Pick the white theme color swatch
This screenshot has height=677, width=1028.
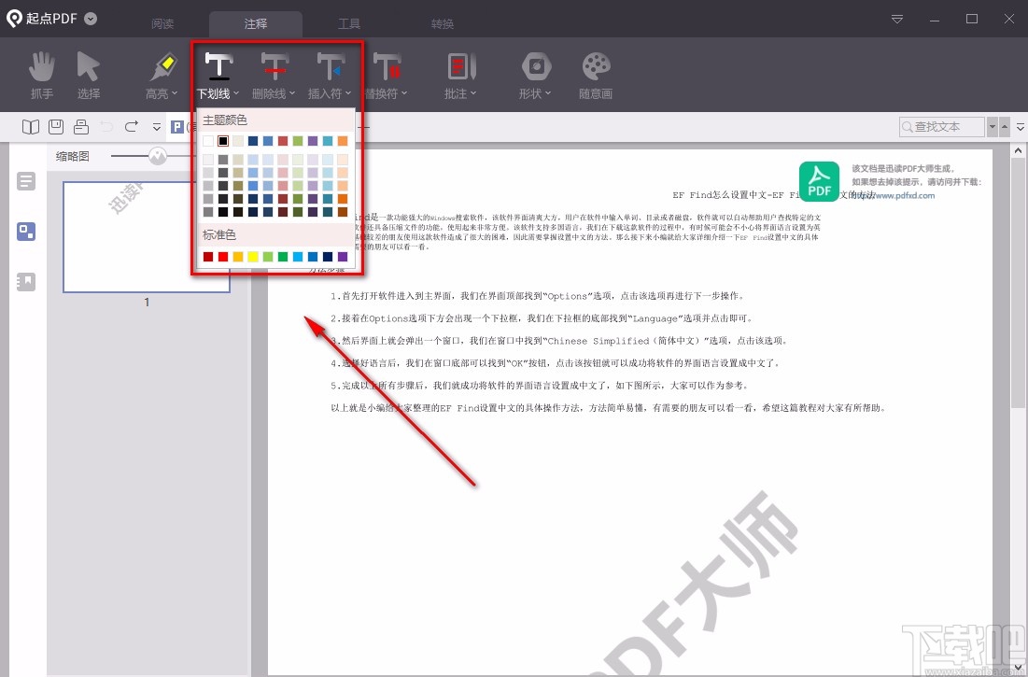tap(208, 141)
